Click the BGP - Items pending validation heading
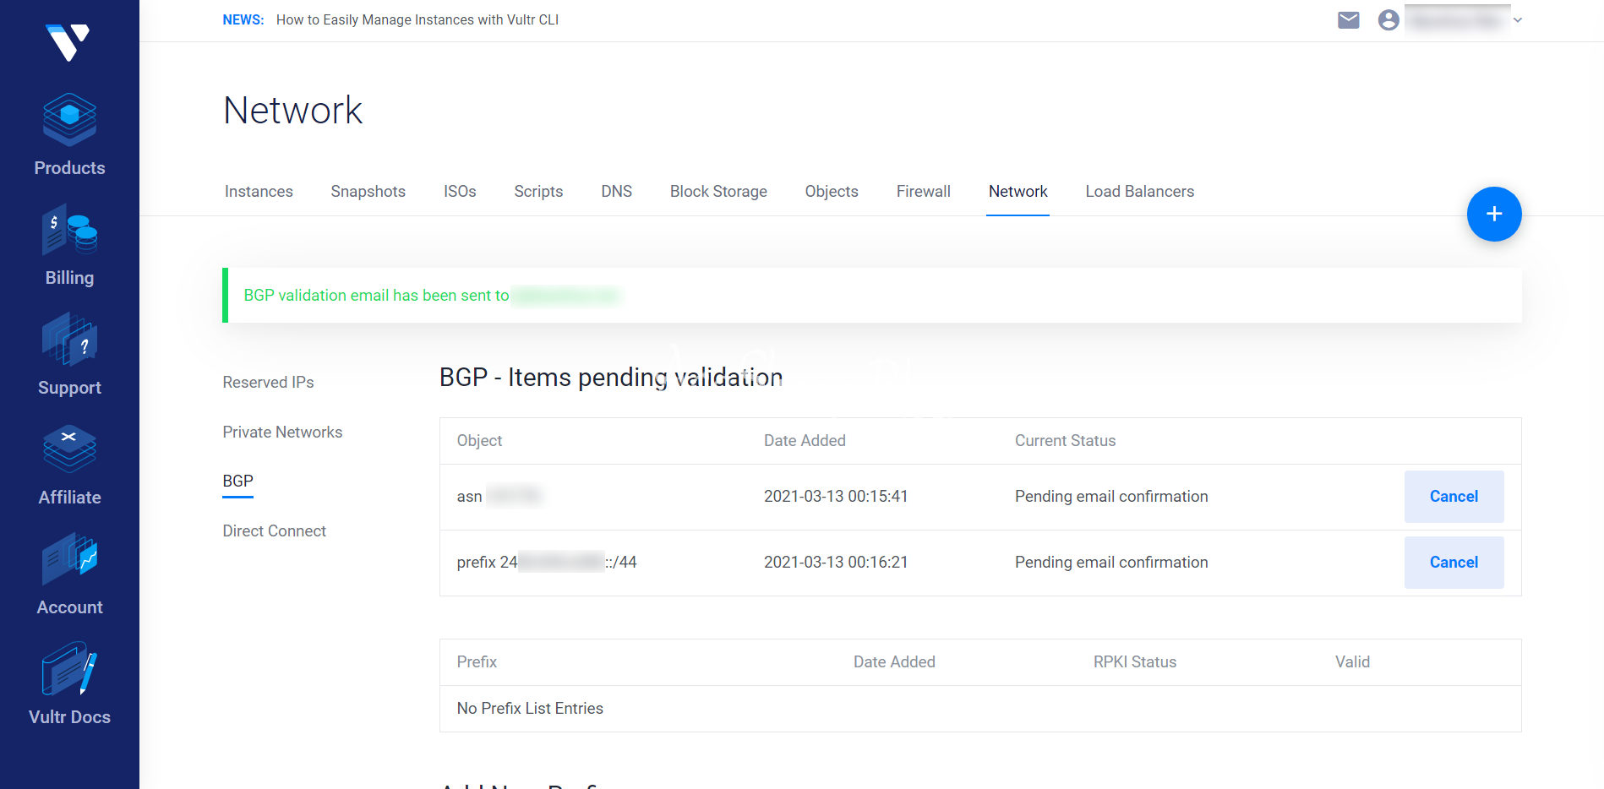 [611, 378]
